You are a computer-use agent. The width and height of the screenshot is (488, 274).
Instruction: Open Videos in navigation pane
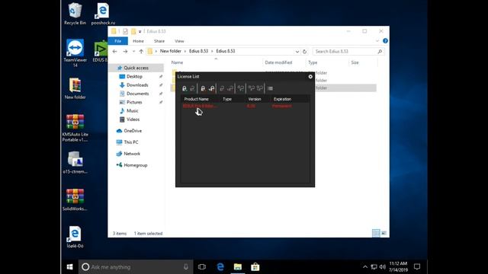pos(133,119)
